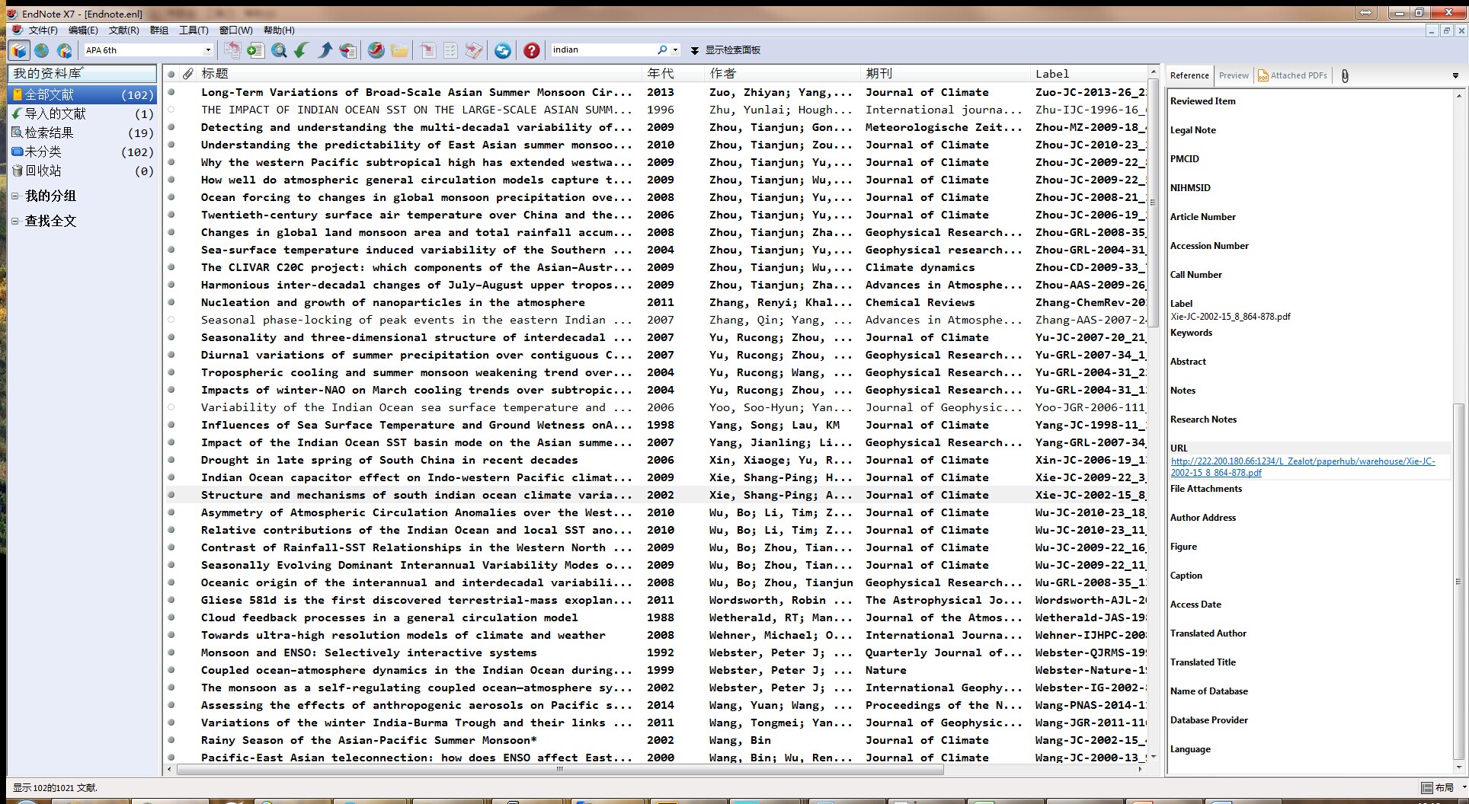Sort references by 标题 column header
The width and height of the screenshot is (1469, 804).
click(x=420, y=74)
